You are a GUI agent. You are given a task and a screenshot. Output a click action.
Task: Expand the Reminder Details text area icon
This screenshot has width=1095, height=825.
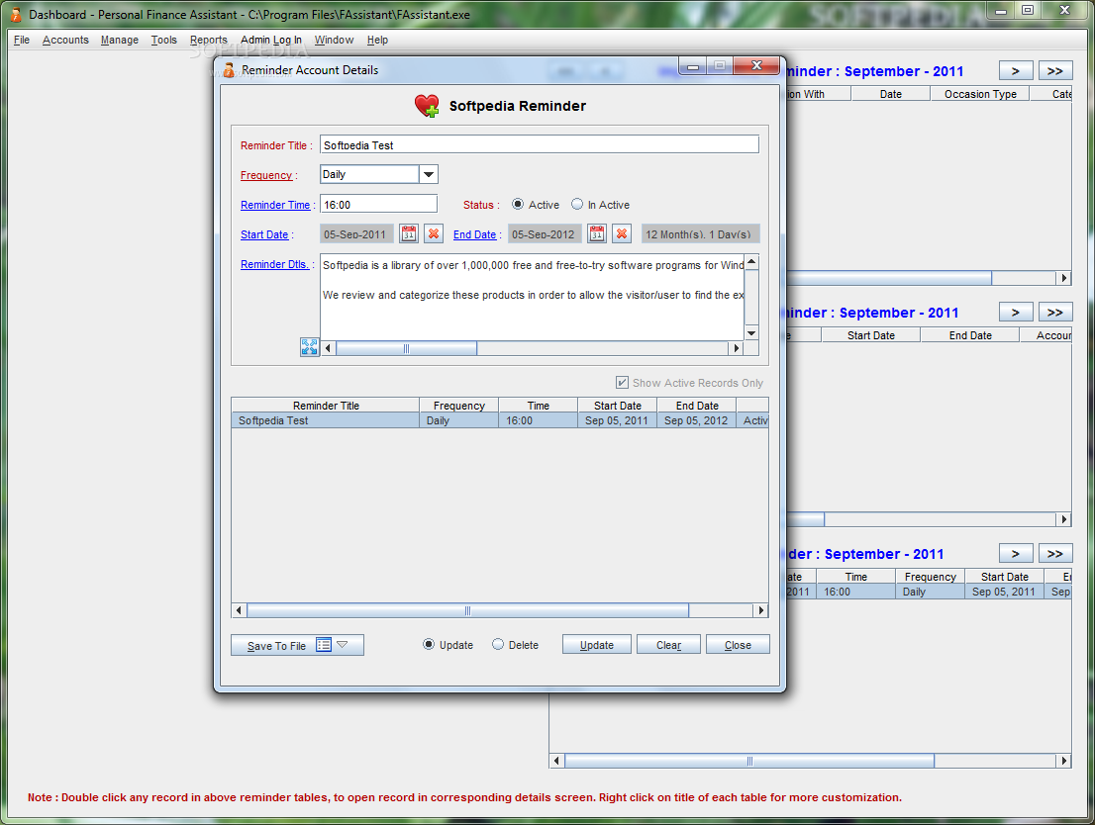309,347
